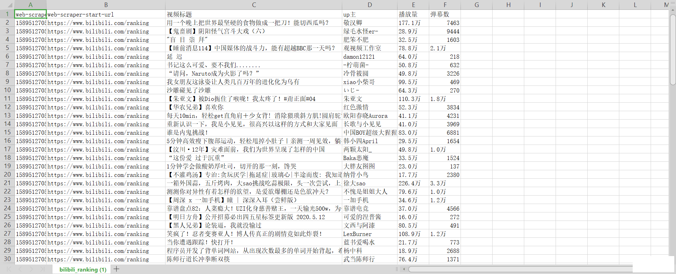This screenshot has width=676, height=274.
Task: Select cell with value 6881
Action: point(445,133)
